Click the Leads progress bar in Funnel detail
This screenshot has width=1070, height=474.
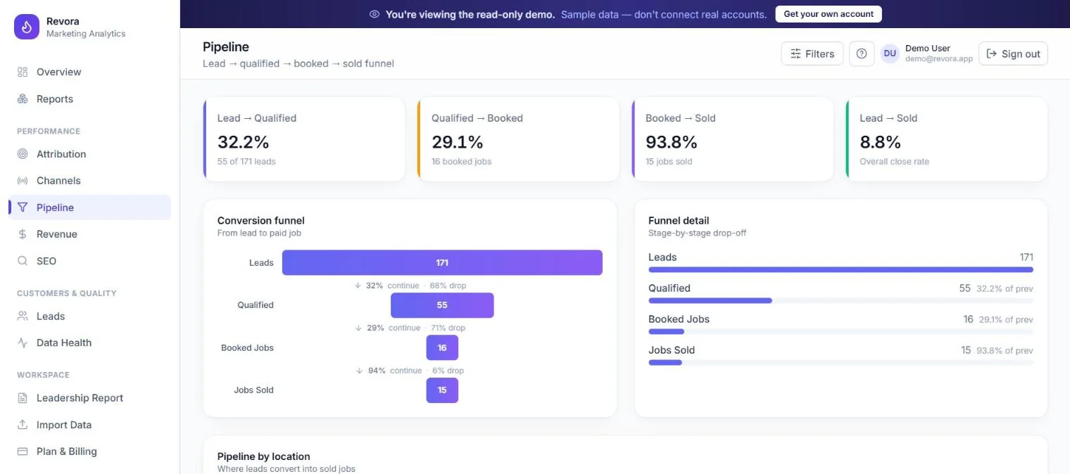coord(841,269)
